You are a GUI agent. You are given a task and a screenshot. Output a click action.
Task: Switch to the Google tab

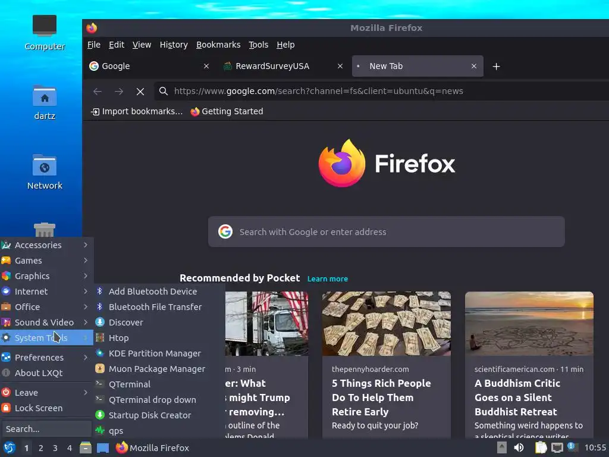pos(149,66)
